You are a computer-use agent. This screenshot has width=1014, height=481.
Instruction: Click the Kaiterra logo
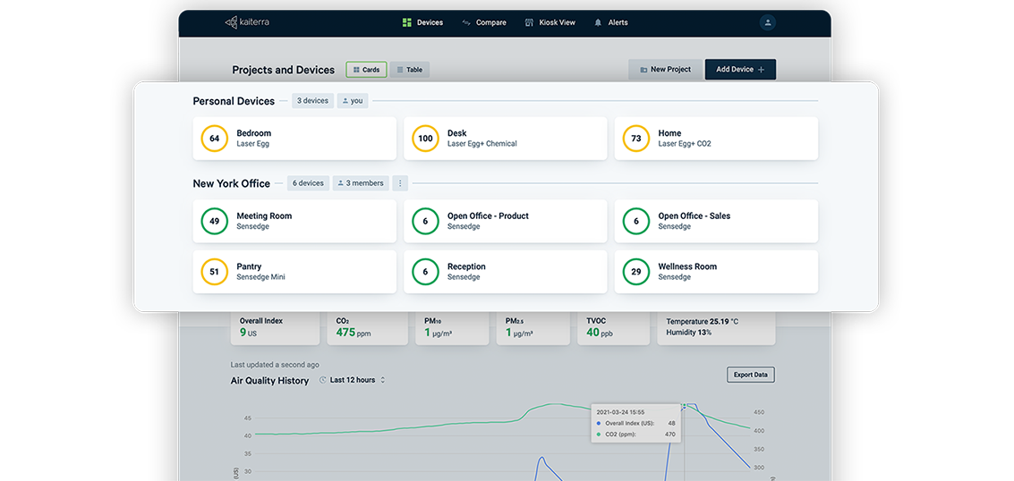click(x=247, y=22)
